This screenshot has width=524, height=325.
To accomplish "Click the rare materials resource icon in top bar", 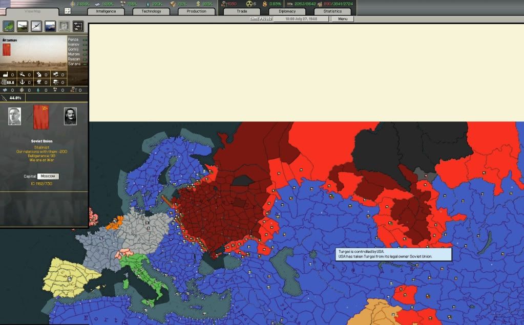I will pyautogui.click(x=122, y=4).
